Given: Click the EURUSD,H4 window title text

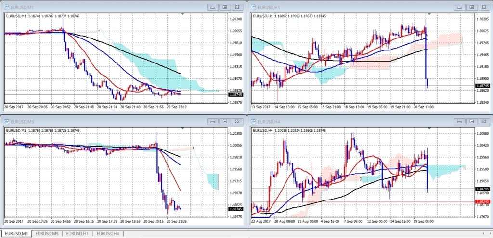Looking at the screenshot, I should tap(268, 122).
